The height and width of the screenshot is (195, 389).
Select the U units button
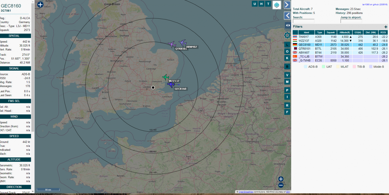coord(255,4)
